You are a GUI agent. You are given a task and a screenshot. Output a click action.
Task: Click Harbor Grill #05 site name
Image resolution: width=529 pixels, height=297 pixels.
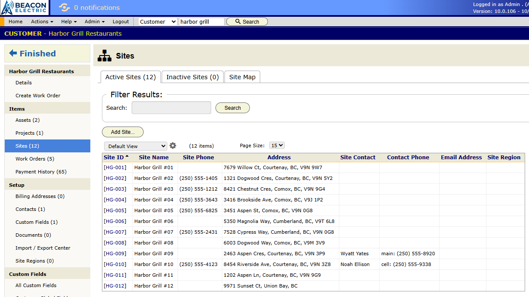tap(154, 210)
